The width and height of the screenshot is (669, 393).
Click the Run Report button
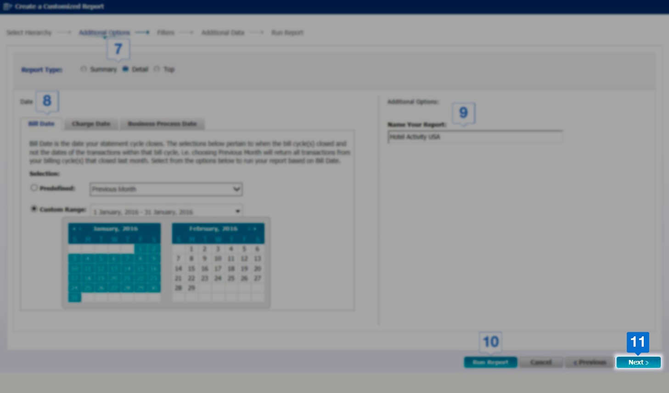[x=490, y=362]
